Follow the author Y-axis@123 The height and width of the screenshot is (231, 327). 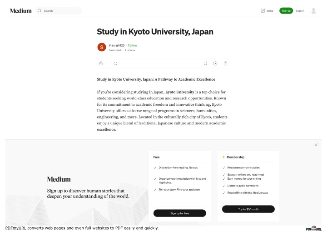[x=133, y=45]
